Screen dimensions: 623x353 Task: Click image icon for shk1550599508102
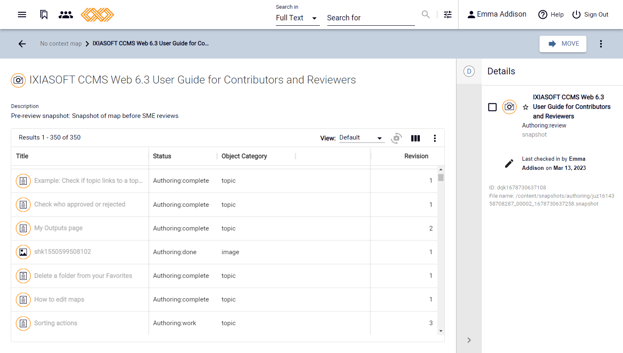point(23,252)
